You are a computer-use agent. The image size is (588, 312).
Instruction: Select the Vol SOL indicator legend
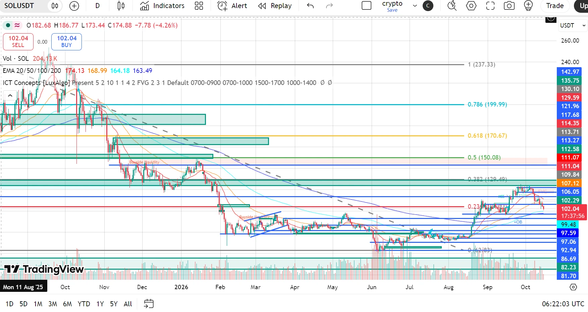click(x=16, y=58)
